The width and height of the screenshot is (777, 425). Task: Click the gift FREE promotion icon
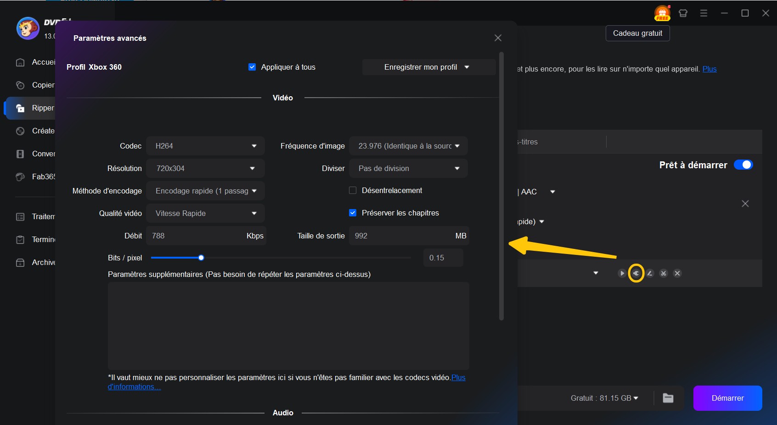[x=661, y=13]
